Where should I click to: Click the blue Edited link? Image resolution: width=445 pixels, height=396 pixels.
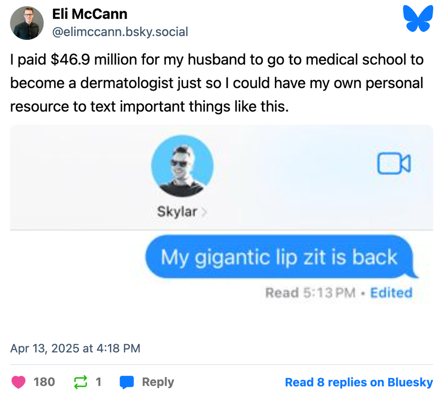pyautogui.click(x=391, y=293)
